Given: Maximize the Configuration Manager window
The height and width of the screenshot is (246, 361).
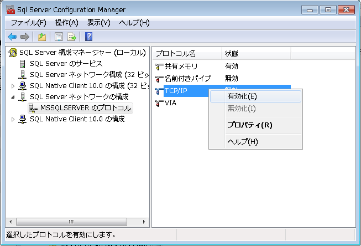Looking at the screenshot, I should [328, 10].
